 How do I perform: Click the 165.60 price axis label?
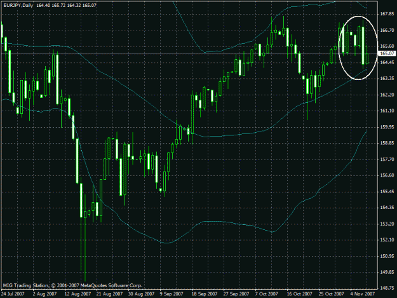(387, 46)
